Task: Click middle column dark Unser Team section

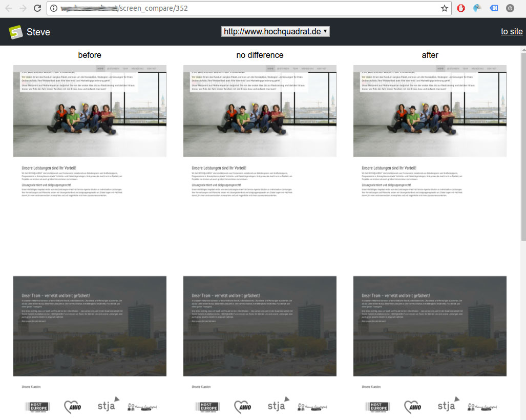Action: (x=260, y=326)
